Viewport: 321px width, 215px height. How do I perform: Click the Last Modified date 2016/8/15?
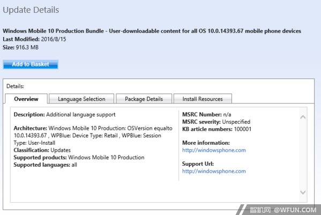[x=54, y=39]
